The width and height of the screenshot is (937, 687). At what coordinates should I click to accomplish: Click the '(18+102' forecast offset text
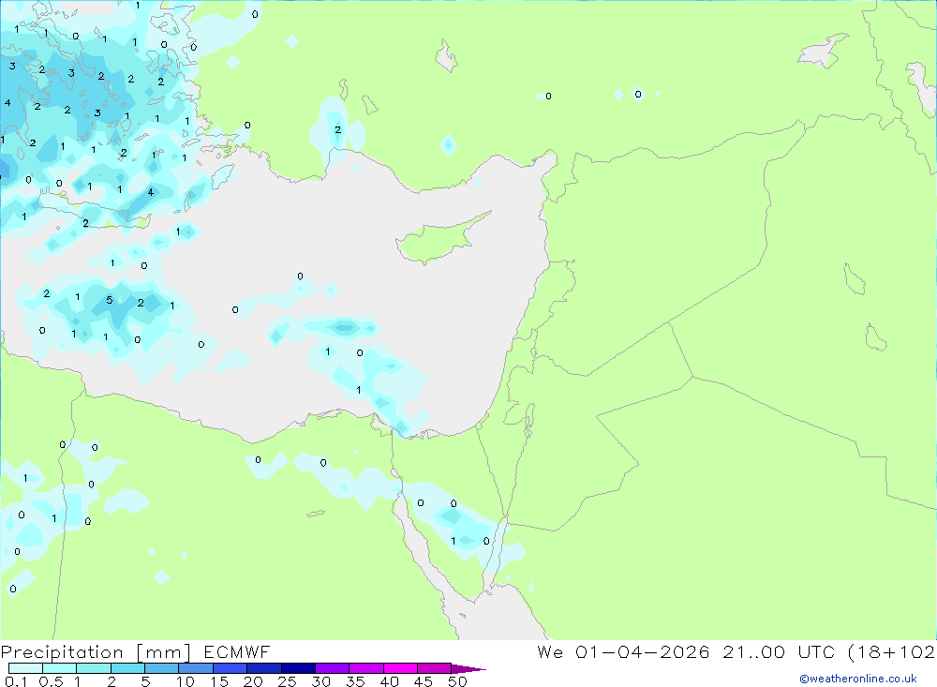click(x=892, y=651)
